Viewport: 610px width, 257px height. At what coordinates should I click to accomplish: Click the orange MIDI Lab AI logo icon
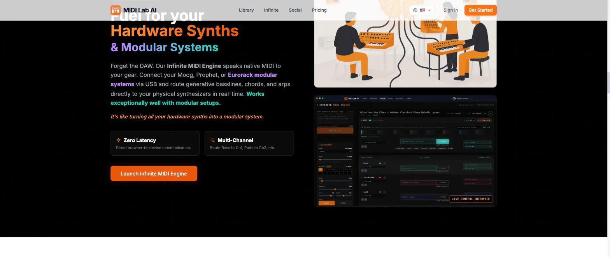point(116,10)
